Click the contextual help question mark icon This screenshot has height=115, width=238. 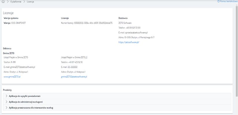[x=218, y=1]
